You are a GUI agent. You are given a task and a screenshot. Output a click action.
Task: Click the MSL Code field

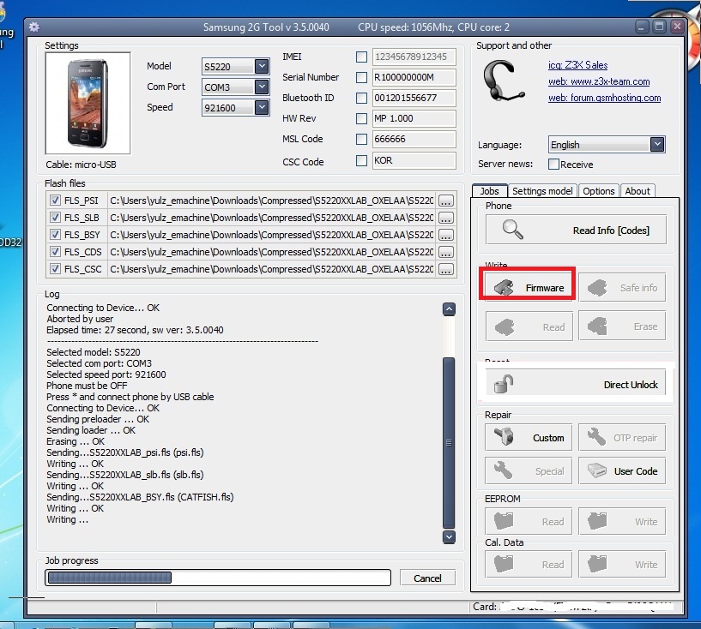[414, 139]
